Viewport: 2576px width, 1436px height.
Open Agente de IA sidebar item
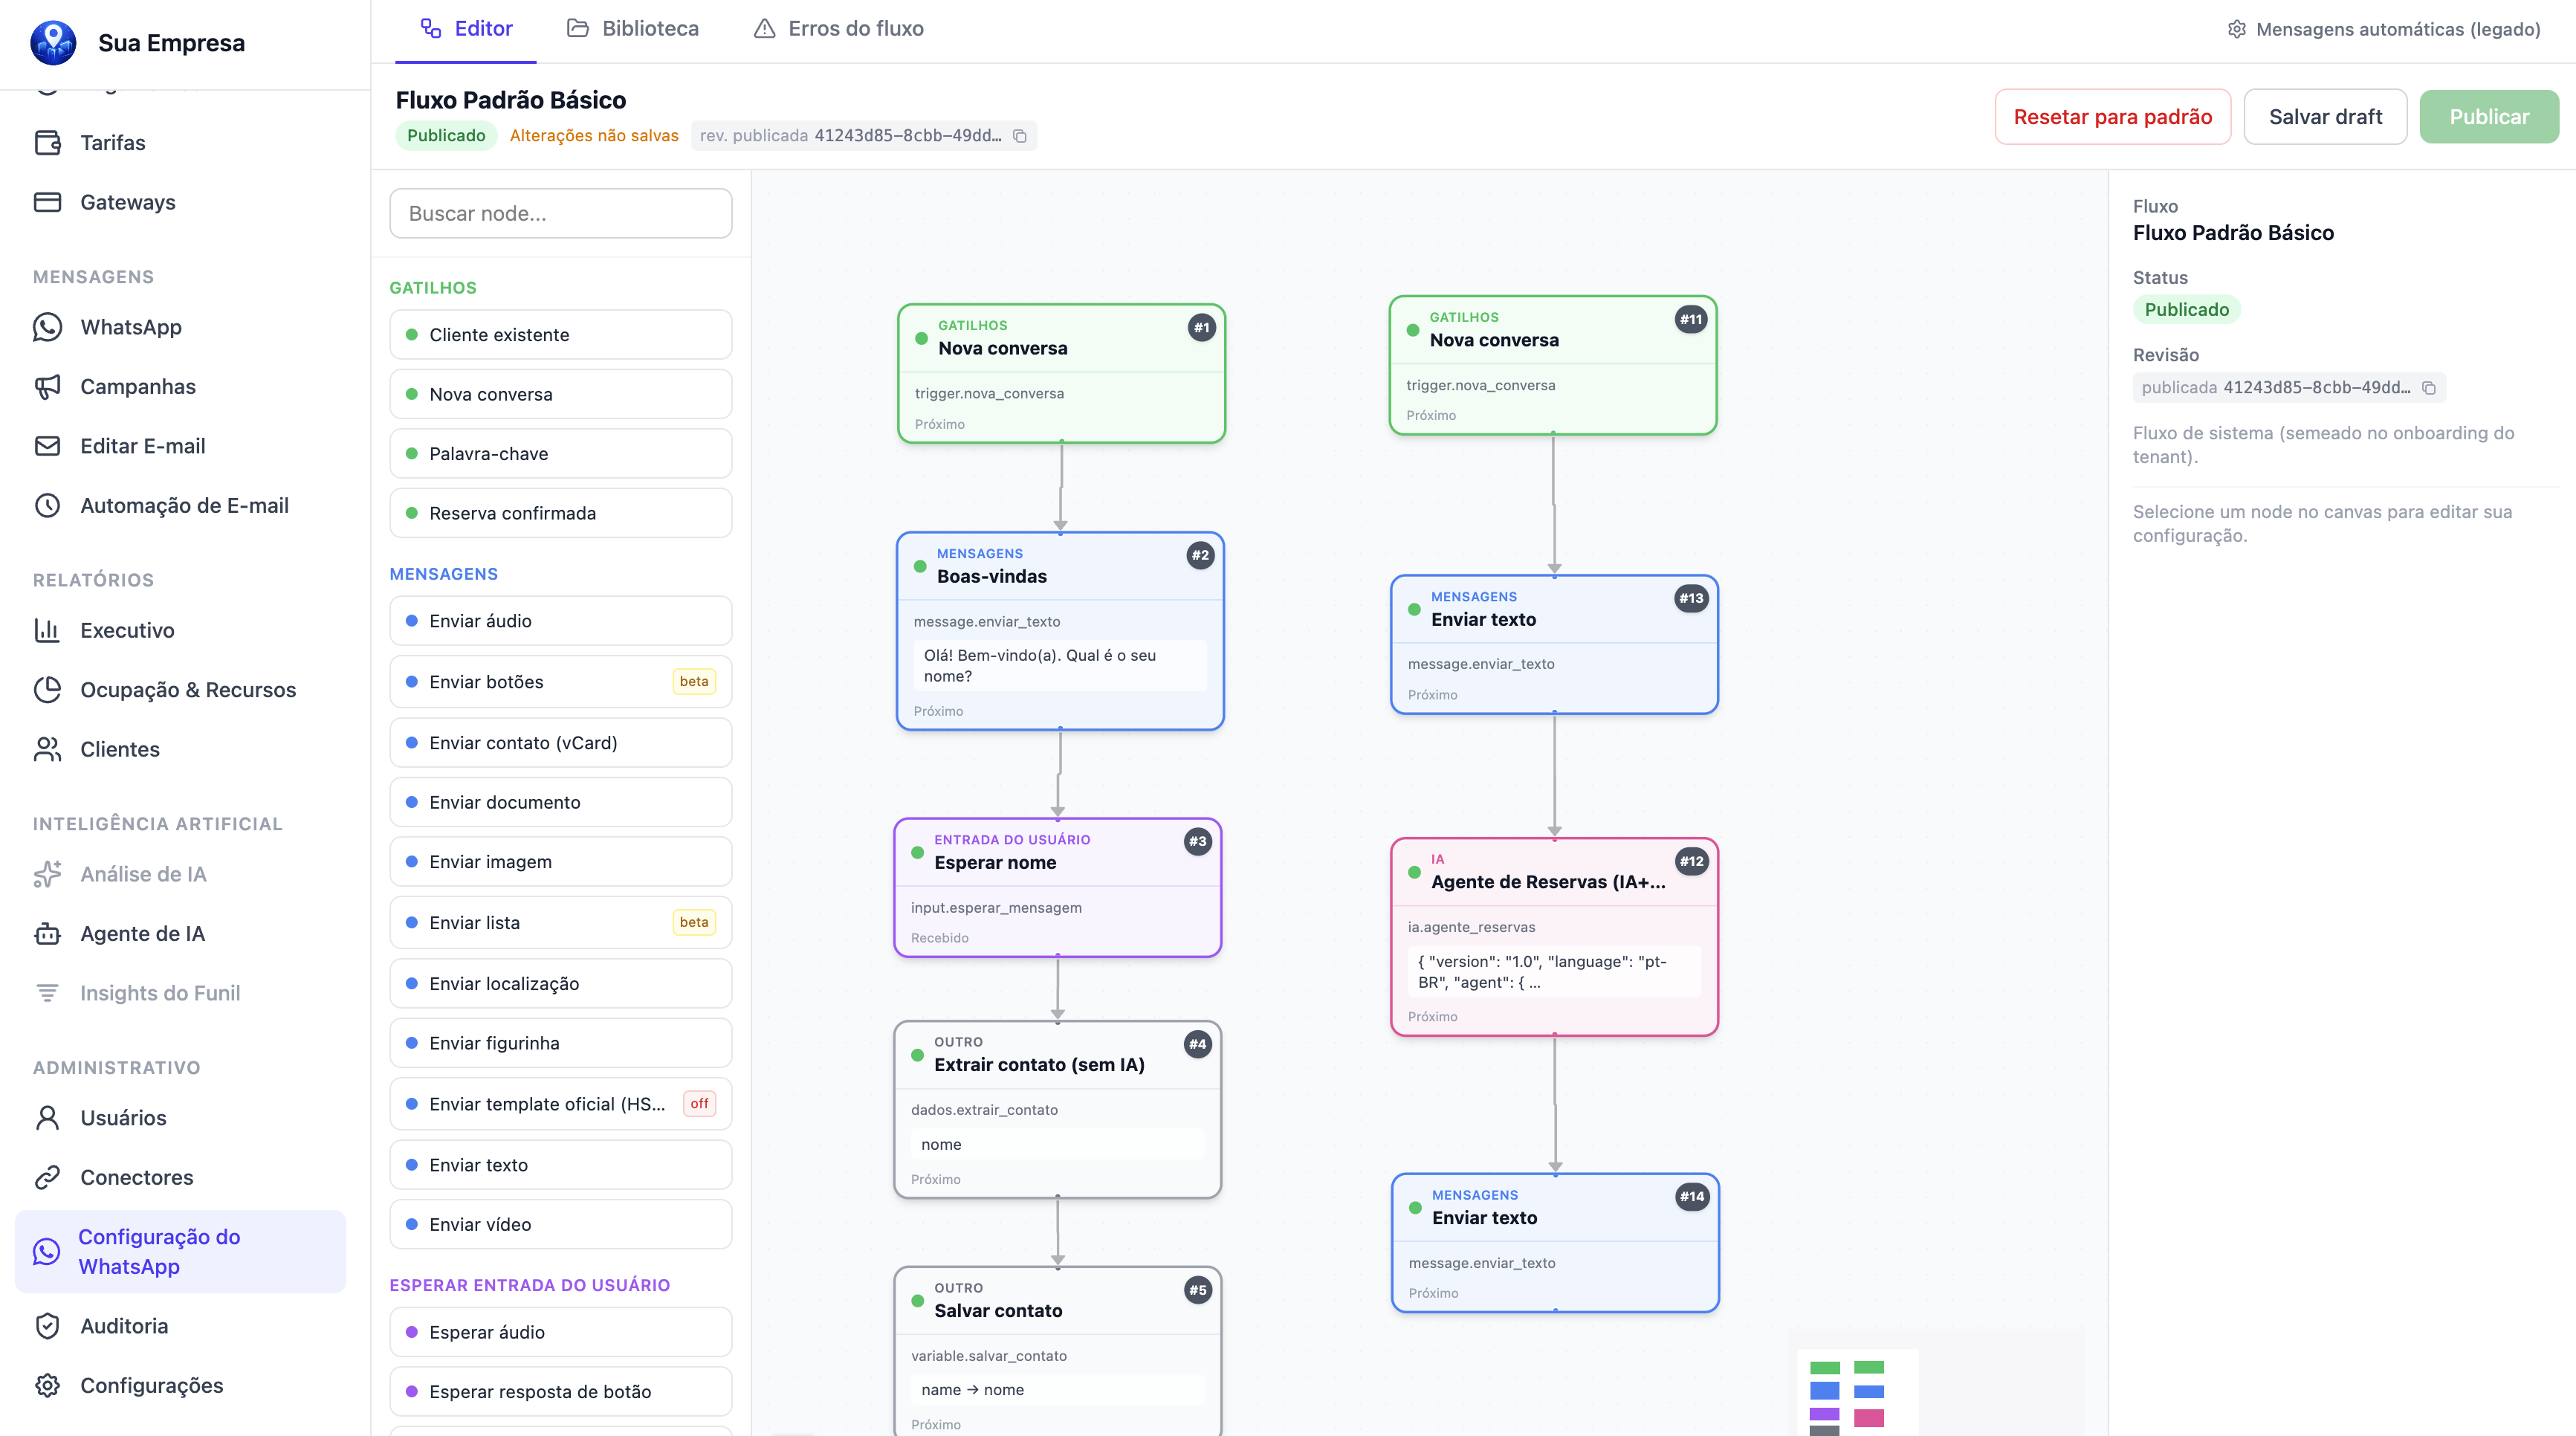(142, 933)
